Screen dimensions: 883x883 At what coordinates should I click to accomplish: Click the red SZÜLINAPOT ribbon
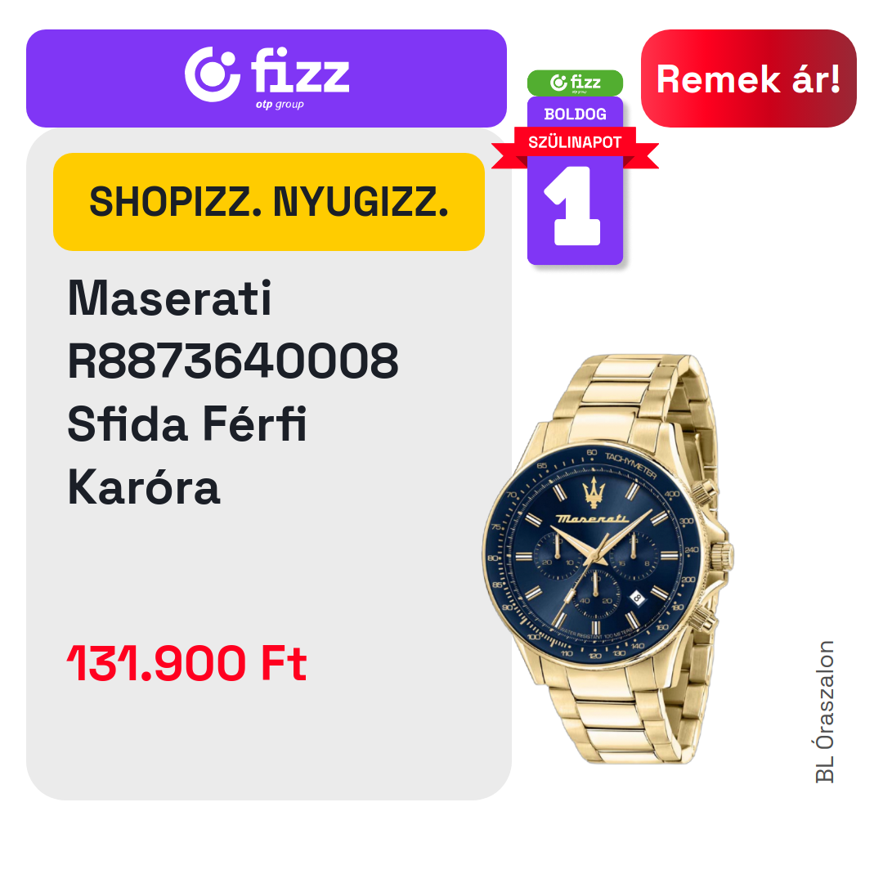(x=575, y=142)
